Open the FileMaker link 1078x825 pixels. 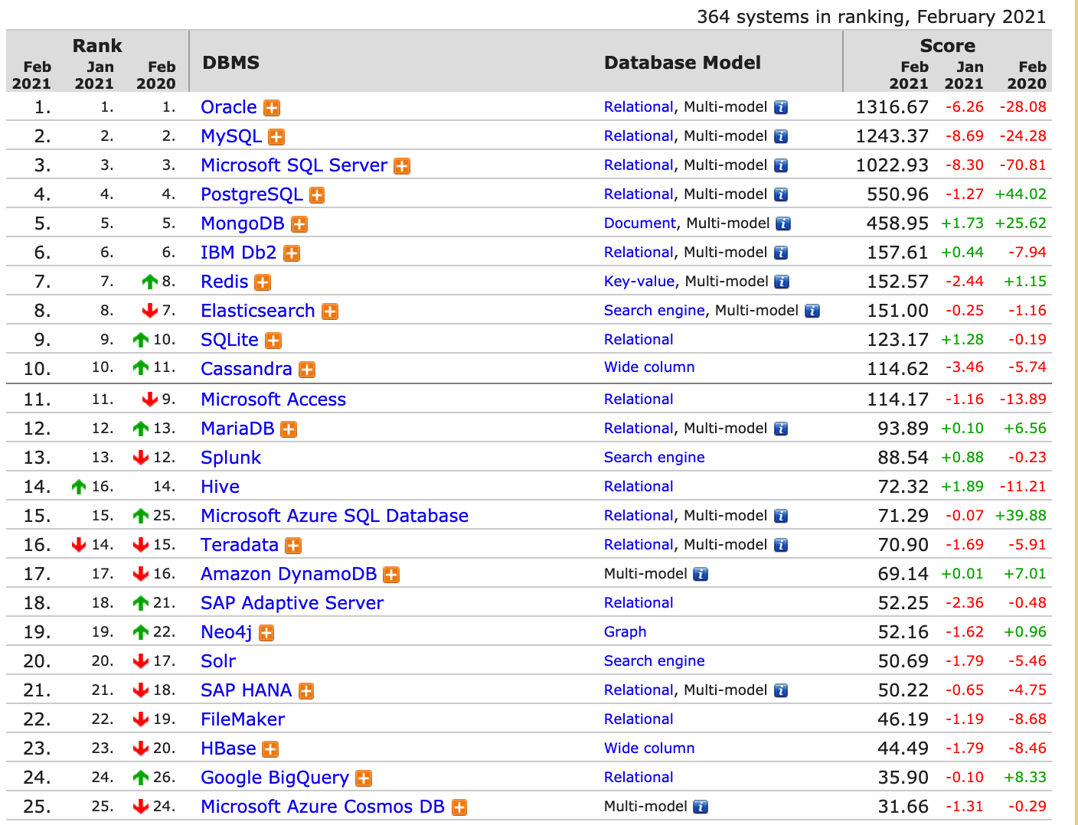(x=243, y=719)
